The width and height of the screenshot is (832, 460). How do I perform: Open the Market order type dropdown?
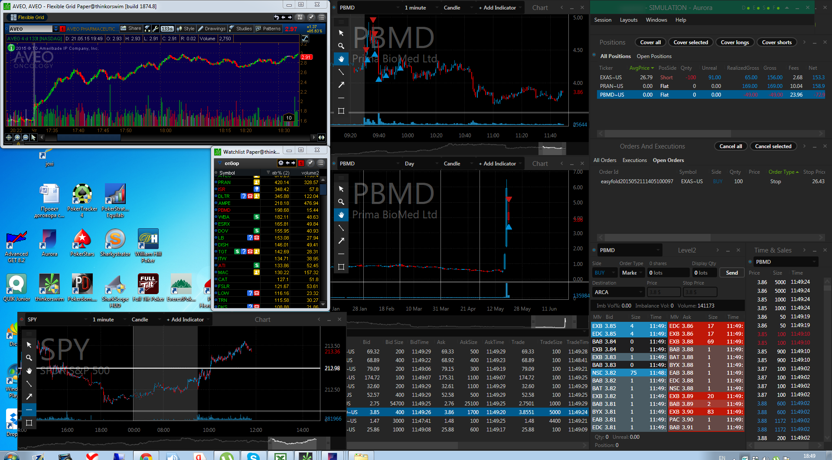point(632,273)
